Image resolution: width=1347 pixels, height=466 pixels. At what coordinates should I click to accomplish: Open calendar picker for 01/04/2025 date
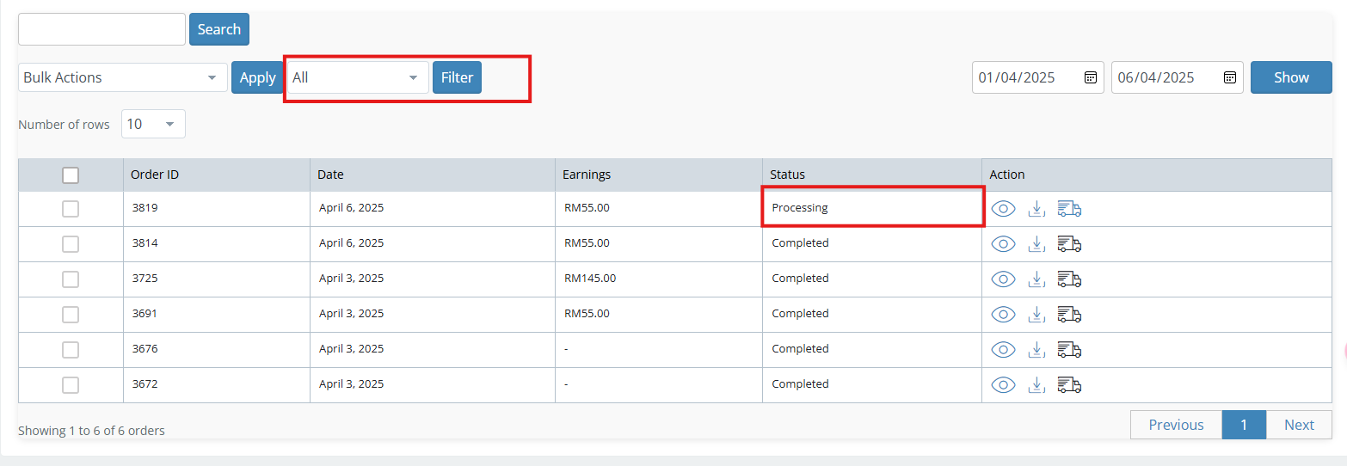(x=1090, y=77)
